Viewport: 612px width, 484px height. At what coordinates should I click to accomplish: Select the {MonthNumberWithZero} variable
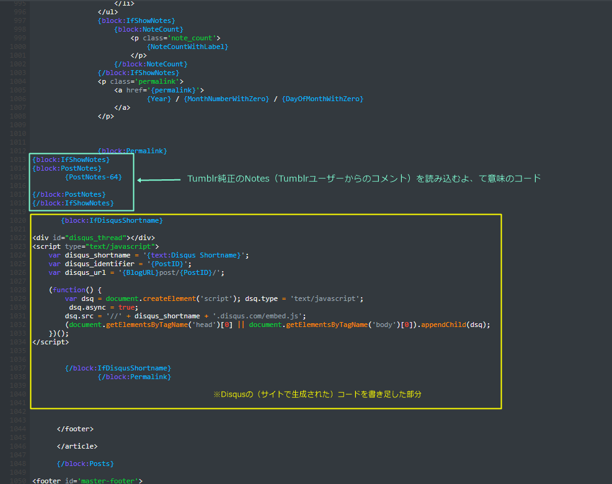coord(226,99)
